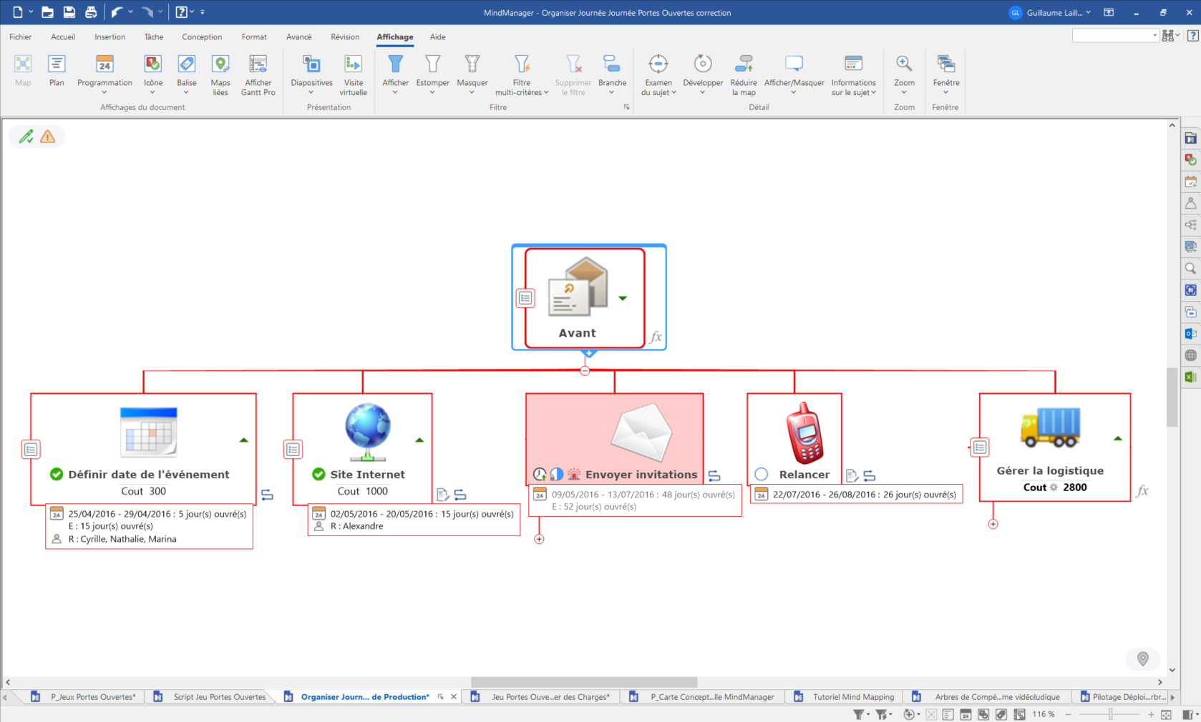Switch to Tutoriel Mind Mapping document tab
Viewport: 1201px width, 722px height.
pos(853,697)
